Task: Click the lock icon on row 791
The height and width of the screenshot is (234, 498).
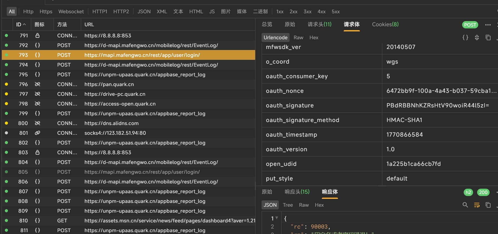Action: pos(37,36)
